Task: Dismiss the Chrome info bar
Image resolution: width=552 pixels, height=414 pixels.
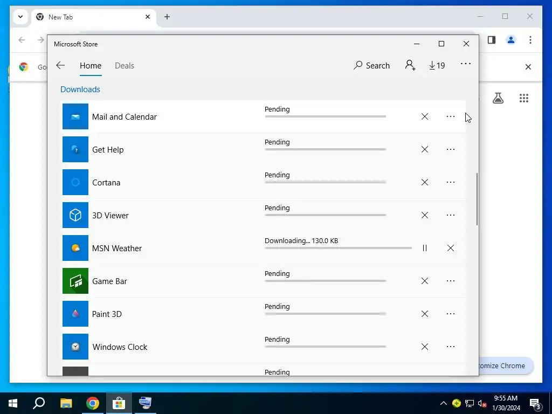Action: [x=528, y=67]
